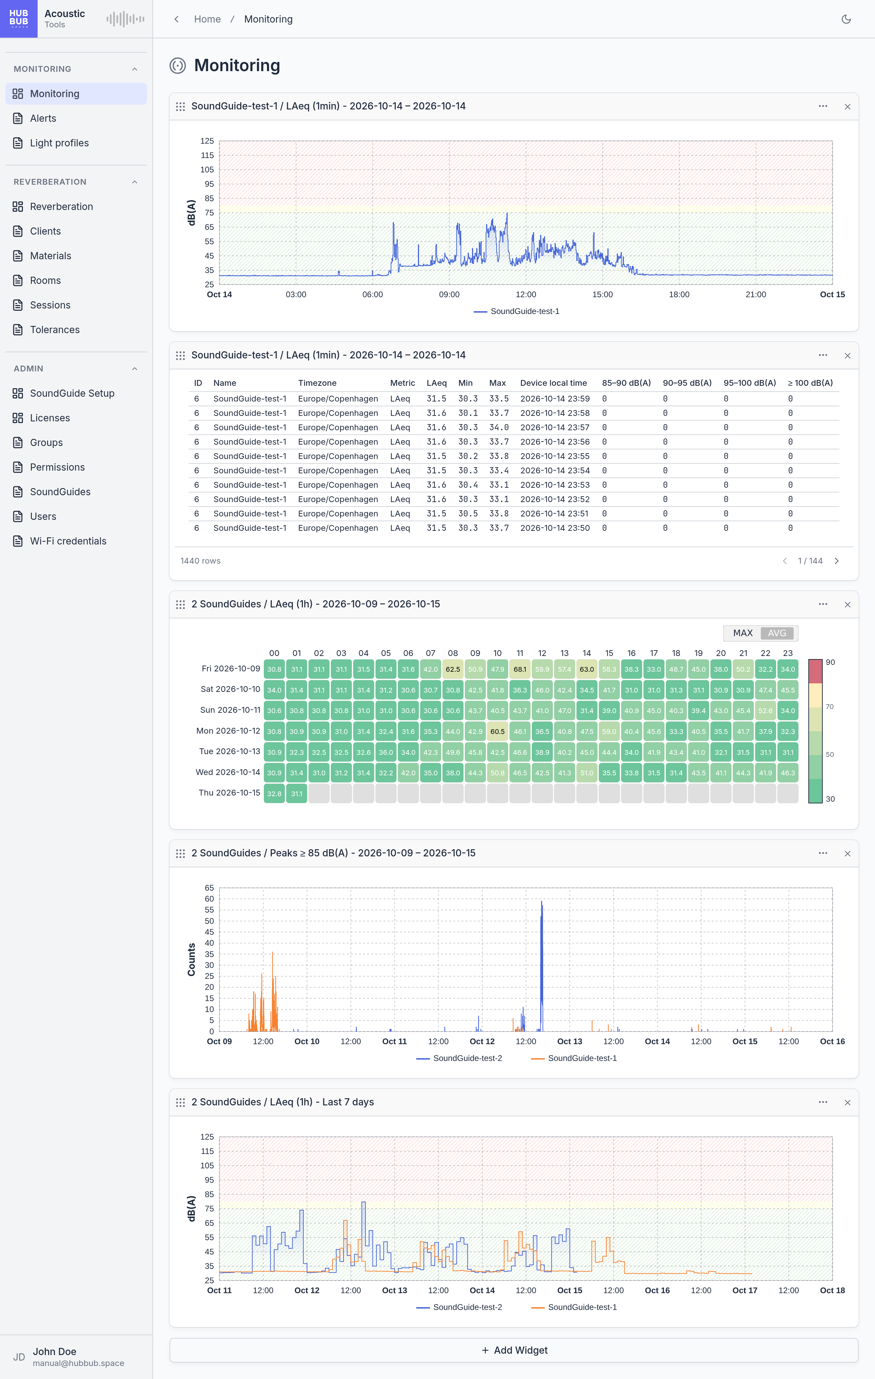Toggle dark mode moon icon
Image resolution: width=875 pixels, height=1379 pixels.
coord(846,19)
